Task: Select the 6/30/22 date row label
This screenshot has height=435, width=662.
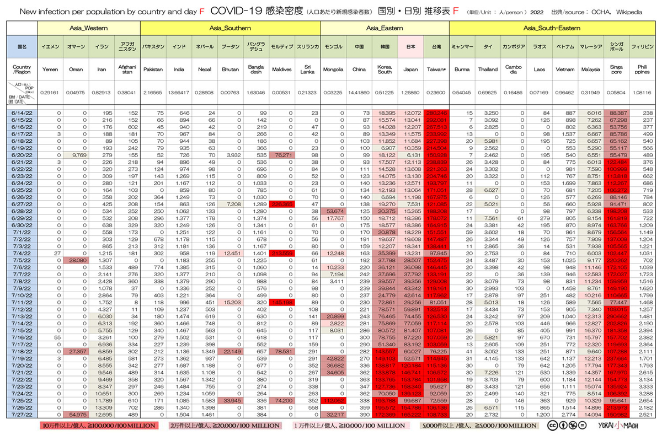Action: coord(23,225)
